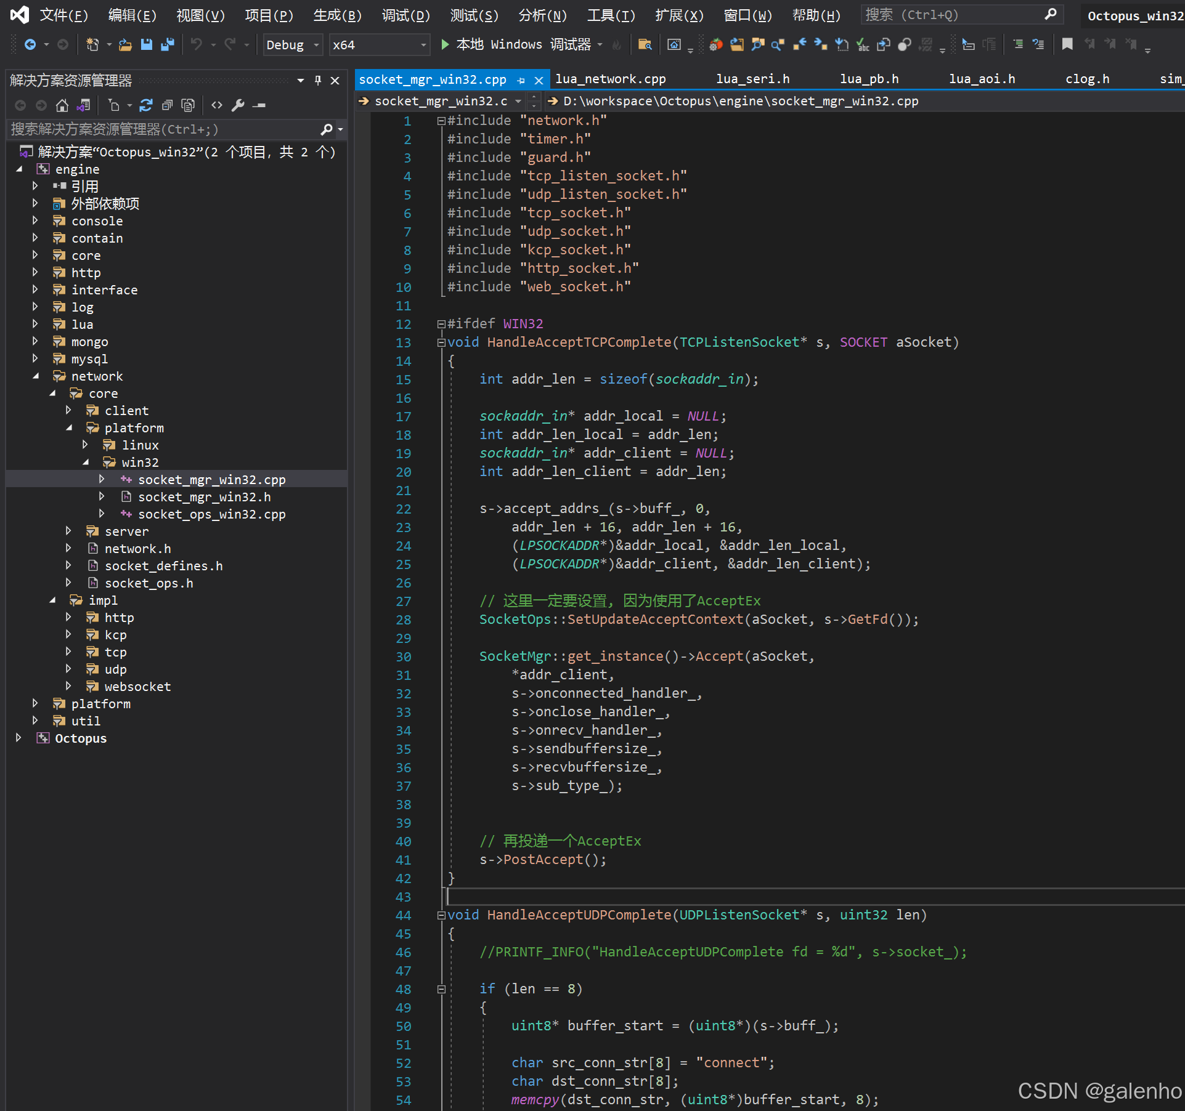The height and width of the screenshot is (1111, 1185).
Task: Click the Save All toolbar icon
Action: pos(167,44)
